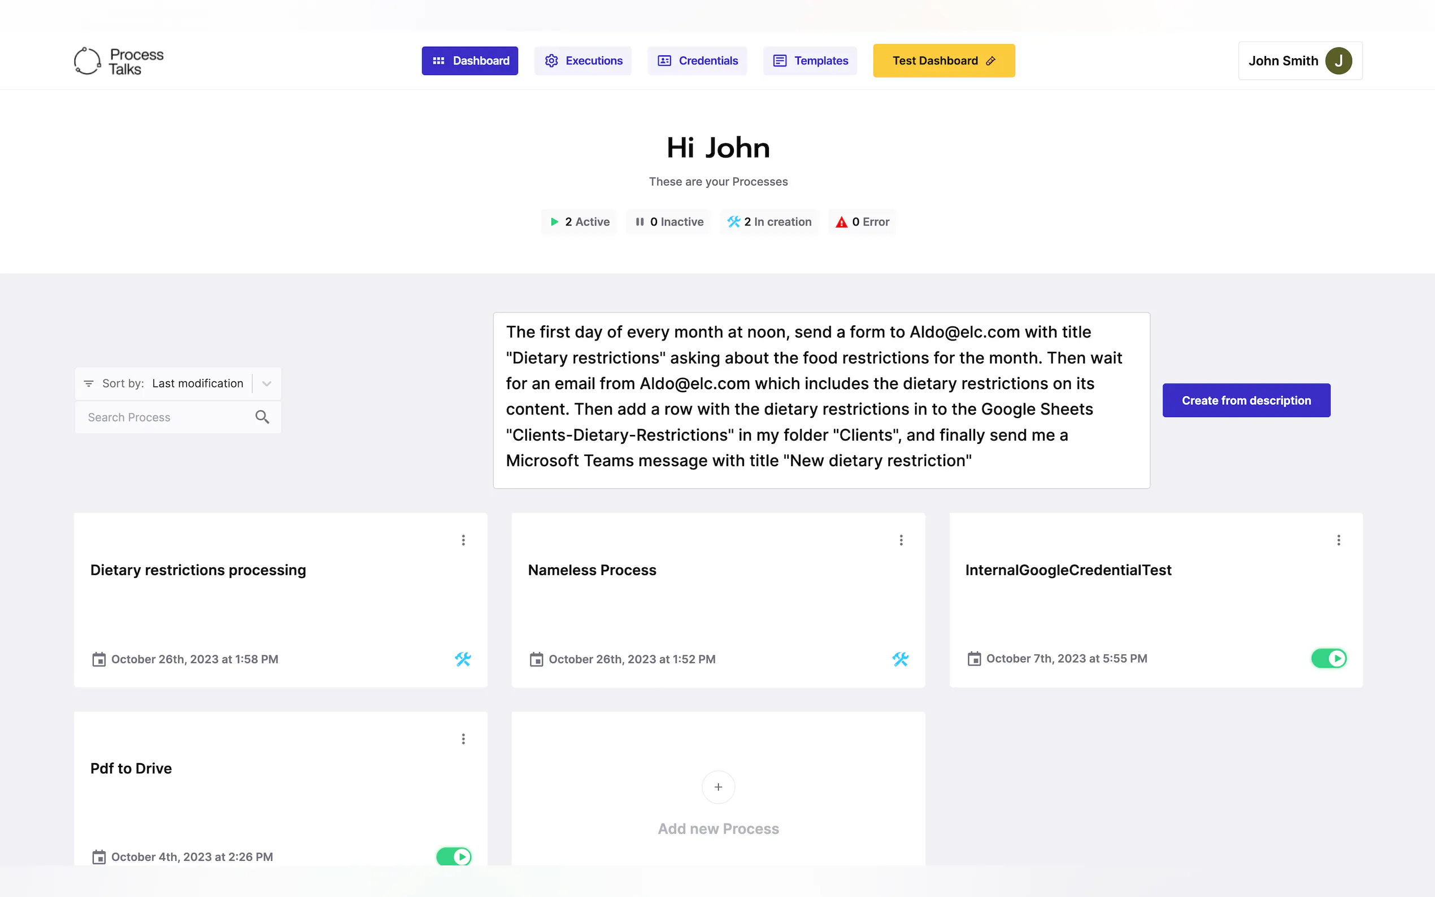
Task: Focus the Search Process field
Action: [x=166, y=417]
